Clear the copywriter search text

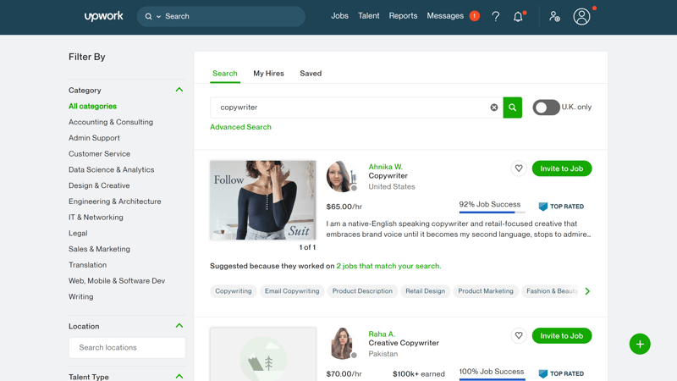[494, 108]
